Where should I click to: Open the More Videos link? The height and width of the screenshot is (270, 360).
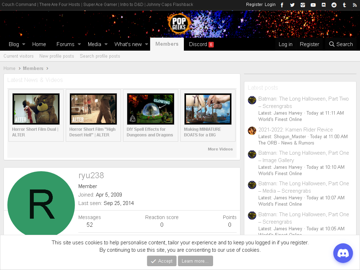[220, 149]
